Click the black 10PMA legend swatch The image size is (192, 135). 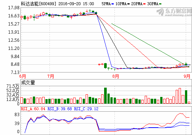click(x=128, y=4)
